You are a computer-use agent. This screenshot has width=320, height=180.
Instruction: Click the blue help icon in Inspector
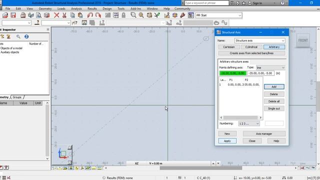coord(26,36)
